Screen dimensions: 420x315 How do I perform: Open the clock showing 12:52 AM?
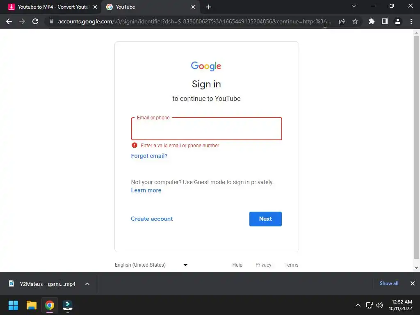400,305
